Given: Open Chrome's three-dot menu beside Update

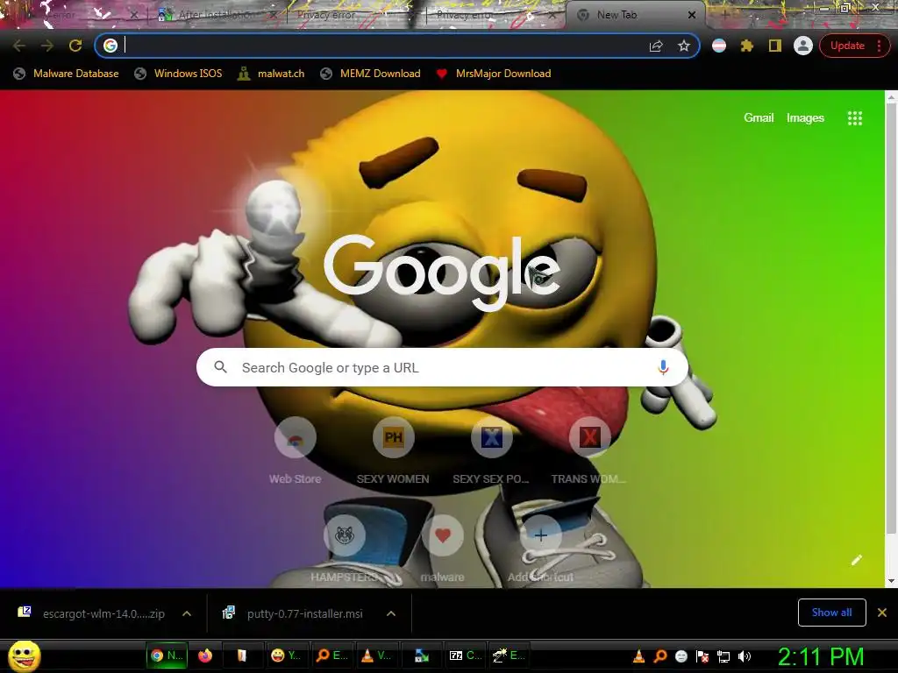Looking at the screenshot, I should (x=879, y=46).
